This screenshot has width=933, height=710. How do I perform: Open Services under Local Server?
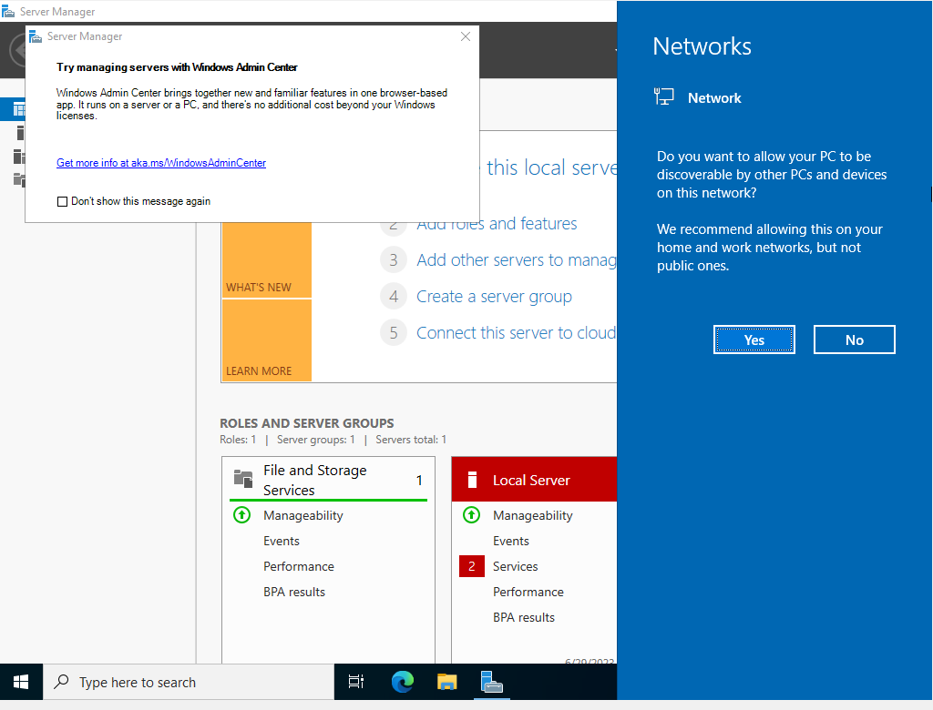[516, 567]
